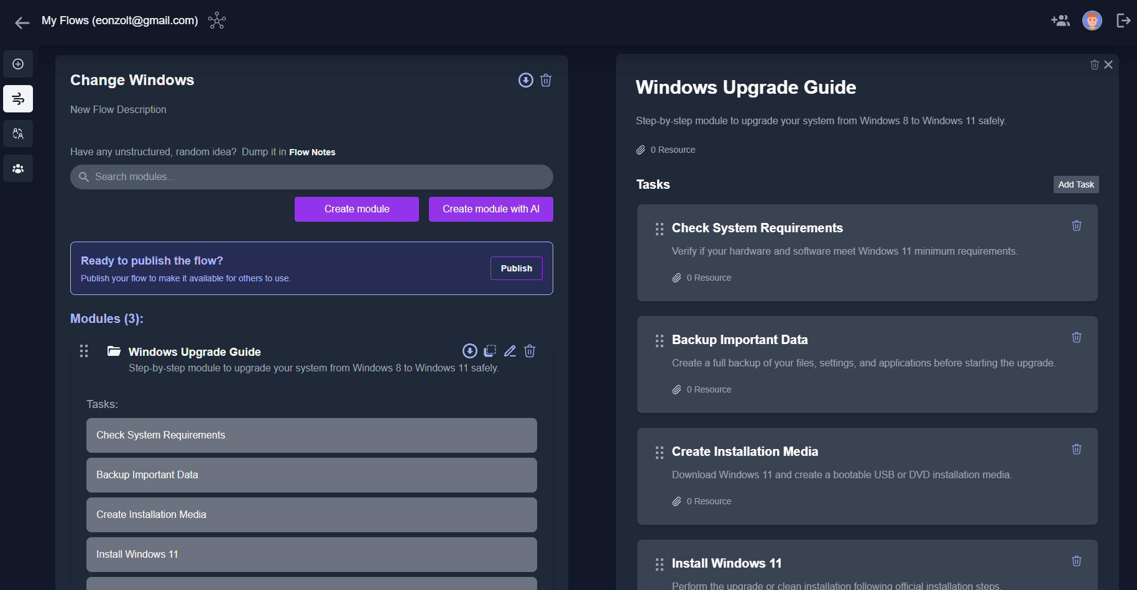Click the invite people icon
Screen dimensions: 1137x590
tap(1060, 20)
